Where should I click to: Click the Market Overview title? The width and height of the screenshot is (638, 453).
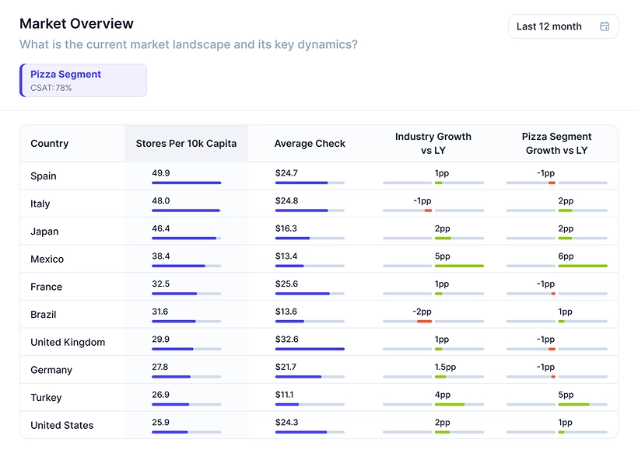point(76,24)
